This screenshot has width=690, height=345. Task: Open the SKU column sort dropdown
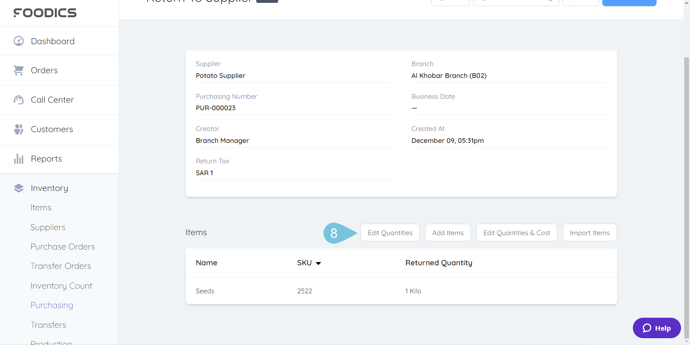(x=319, y=263)
